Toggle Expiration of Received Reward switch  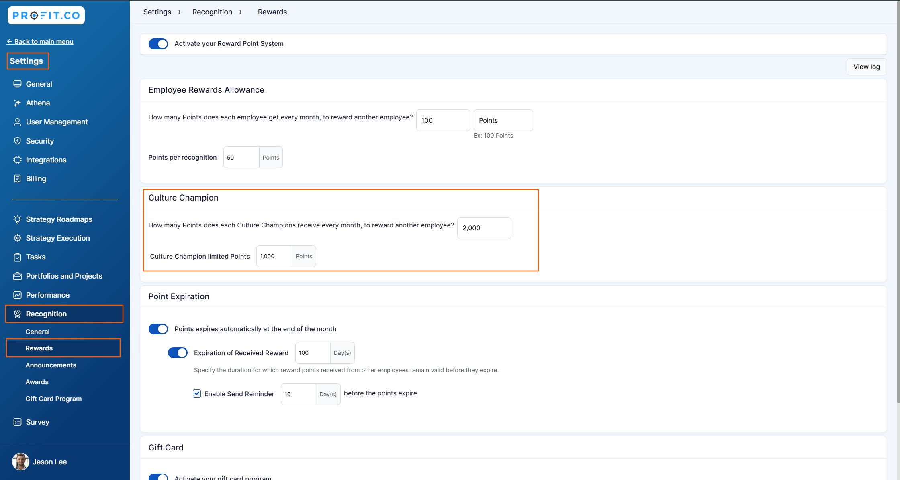(178, 353)
